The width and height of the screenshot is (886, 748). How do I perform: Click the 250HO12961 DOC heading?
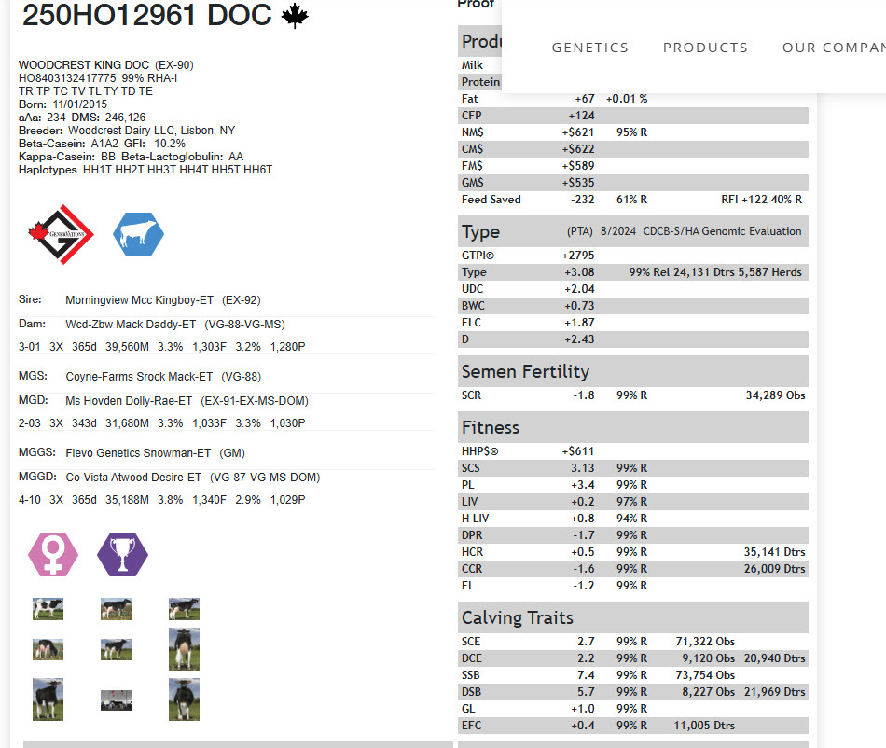(x=147, y=15)
